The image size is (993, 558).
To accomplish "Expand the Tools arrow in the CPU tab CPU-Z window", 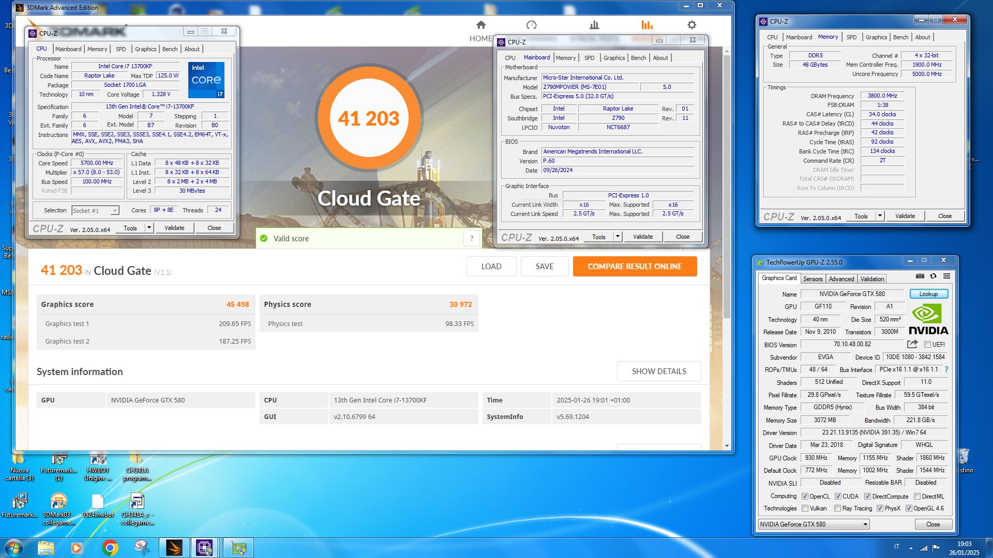I will click(149, 228).
